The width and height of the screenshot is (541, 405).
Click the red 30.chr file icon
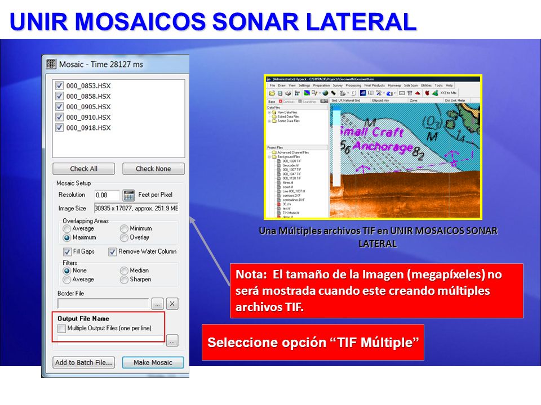(x=279, y=204)
